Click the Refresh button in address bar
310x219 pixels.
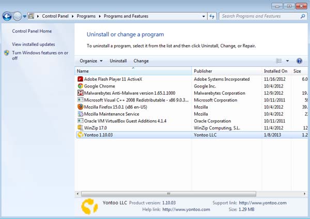coord(212,16)
